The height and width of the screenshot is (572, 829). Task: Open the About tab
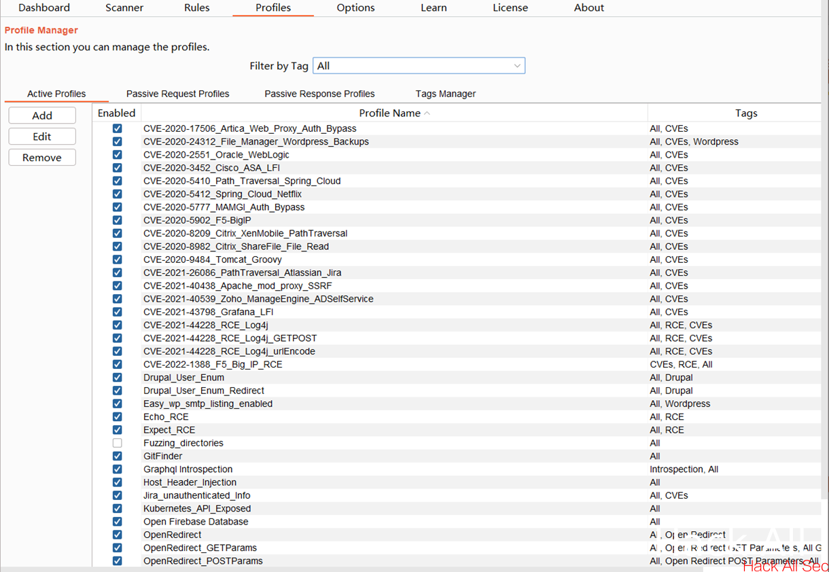click(x=589, y=7)
